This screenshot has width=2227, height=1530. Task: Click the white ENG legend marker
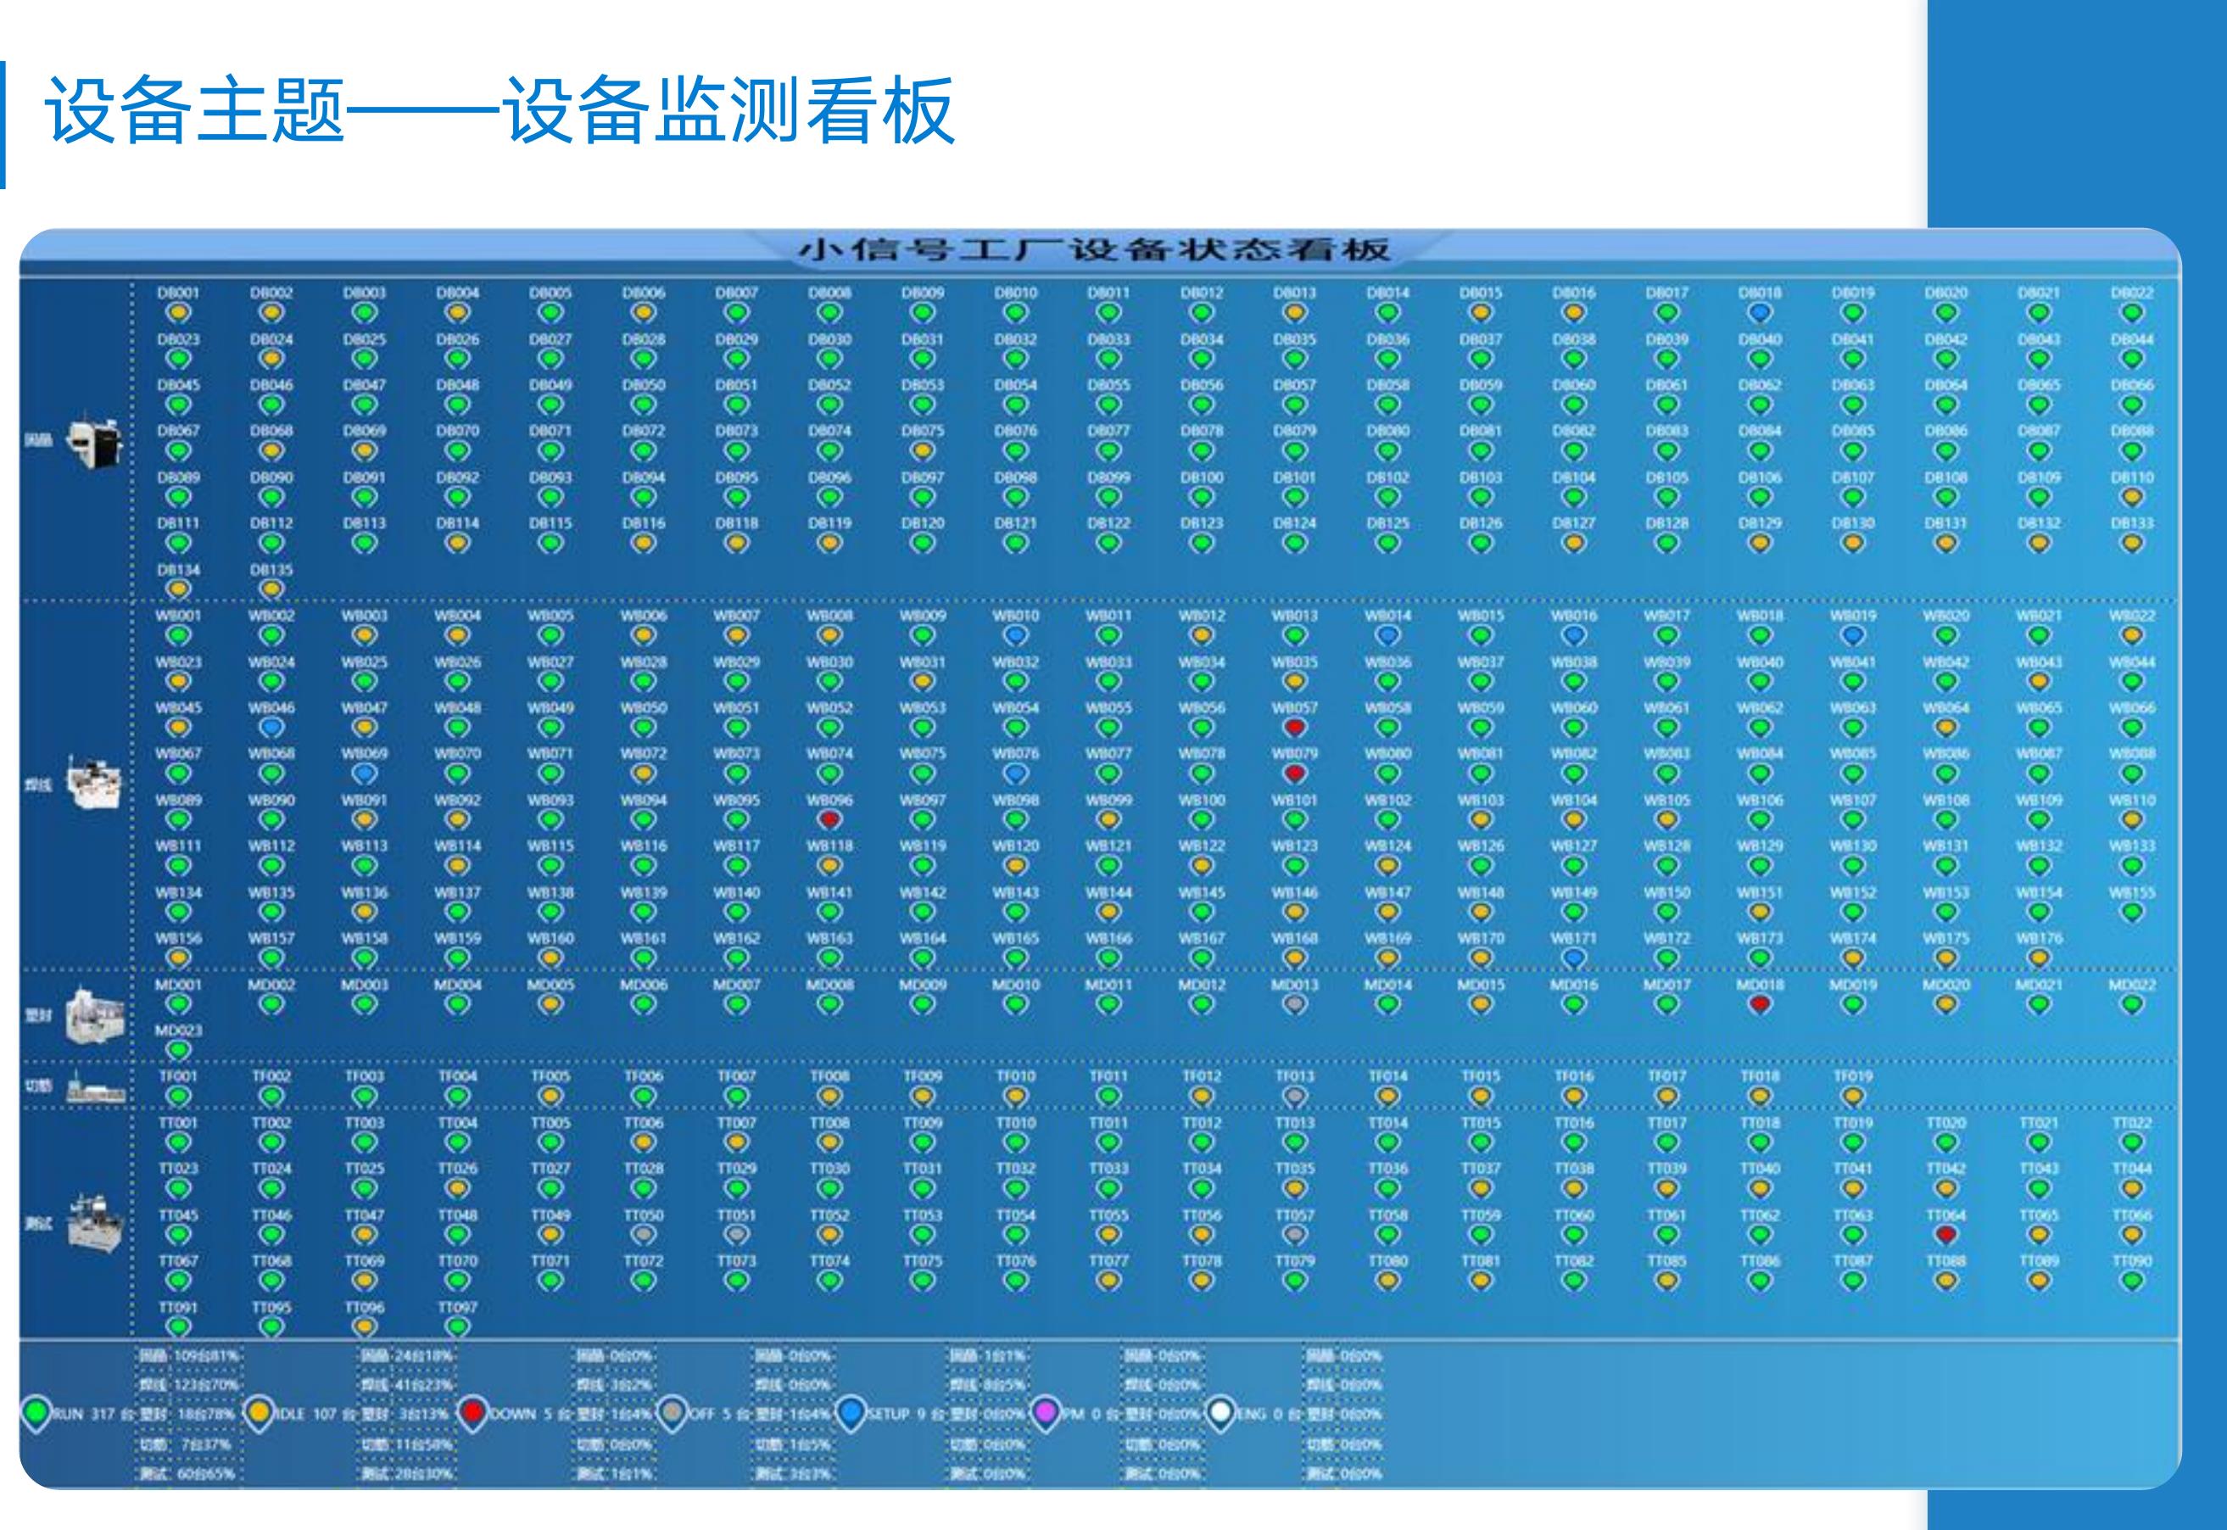point(1220,1413)
